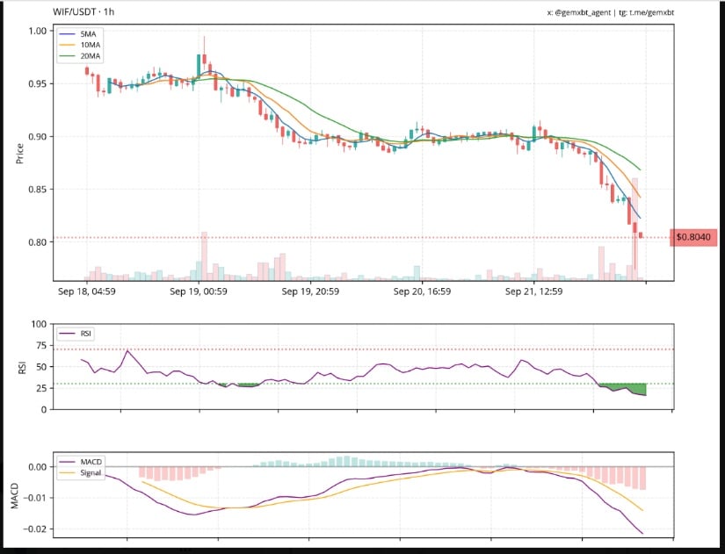725x554 pixels.
Task: Click the 75 tick on RSI axis
Action: coord(41,346)
